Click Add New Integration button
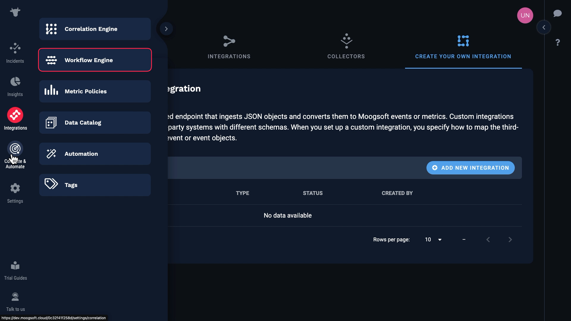This screenshot has height=321, width=571. (470, 168)
